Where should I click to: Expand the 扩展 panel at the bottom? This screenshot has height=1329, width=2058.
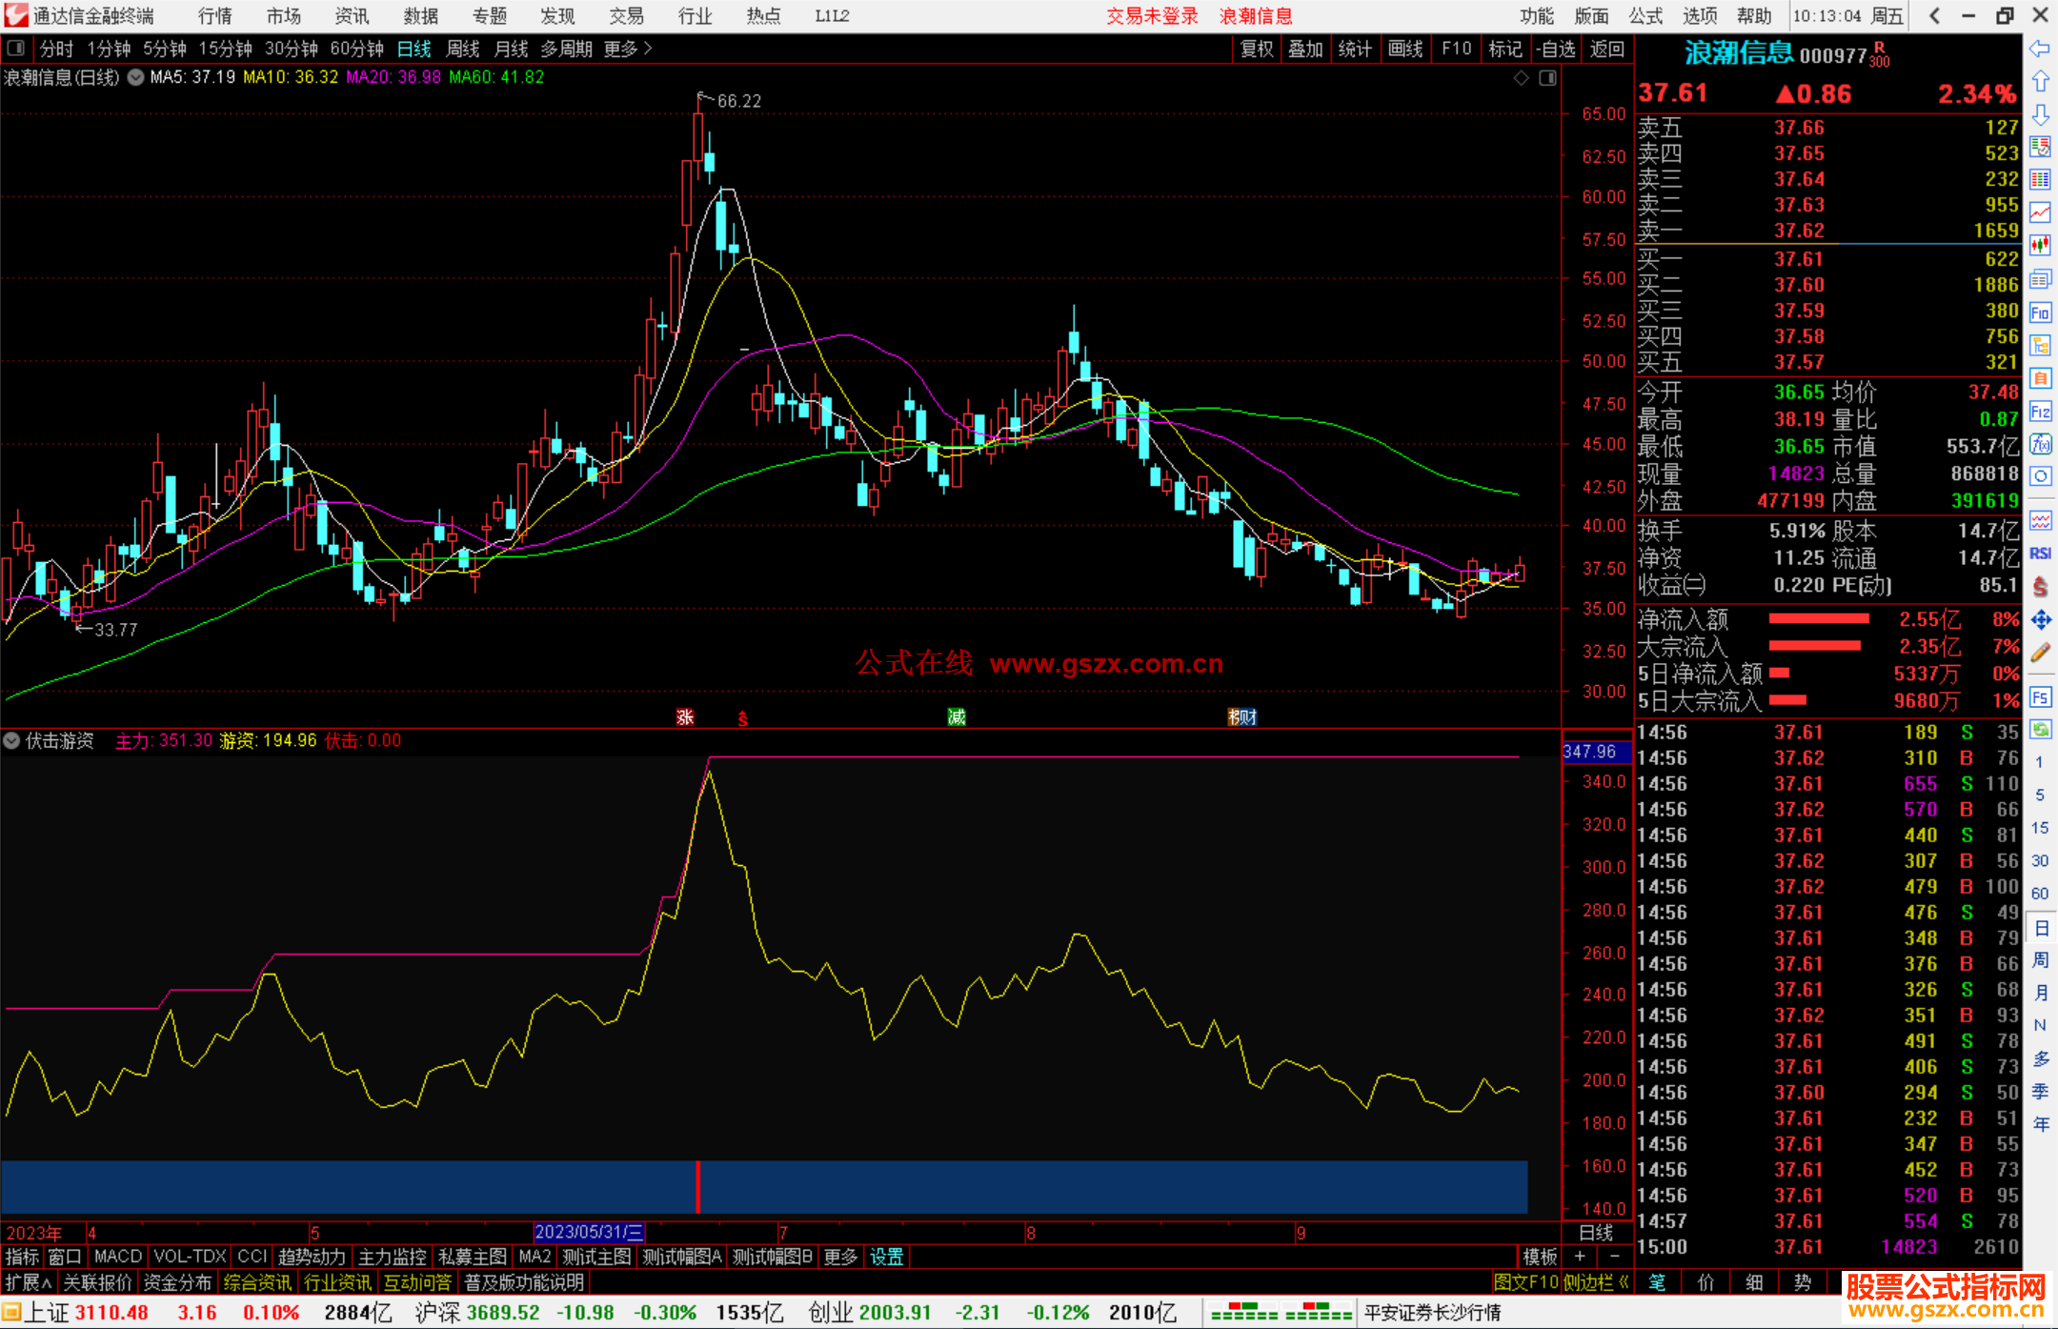[29, 1282]
